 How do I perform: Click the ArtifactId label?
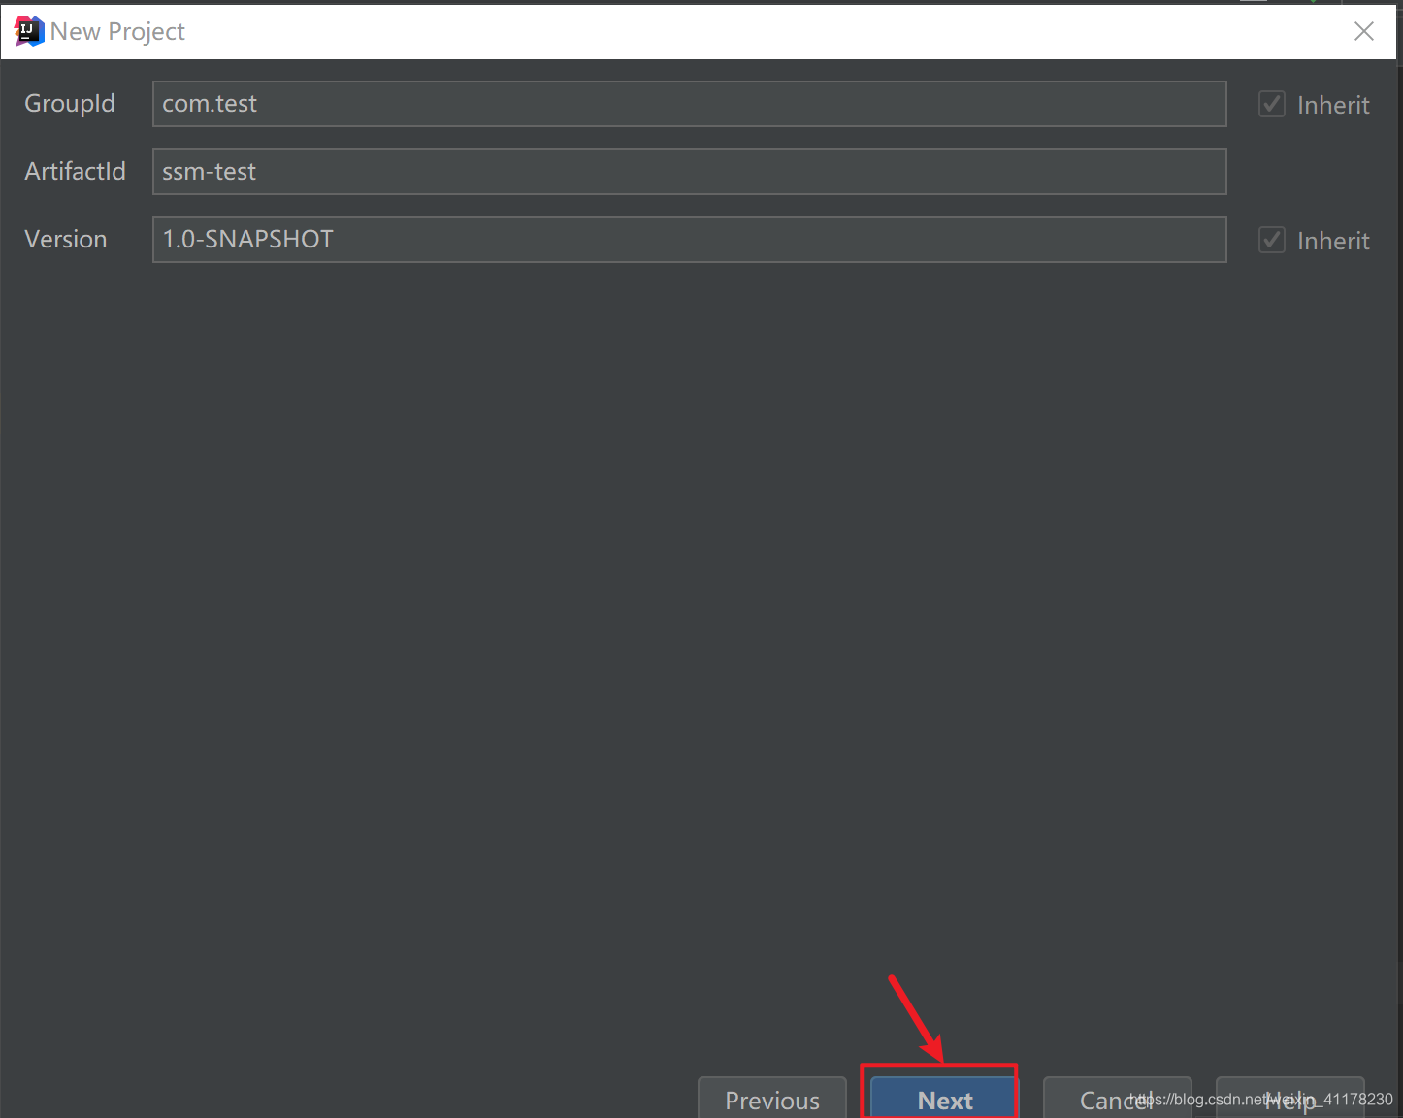coord(76,172)
